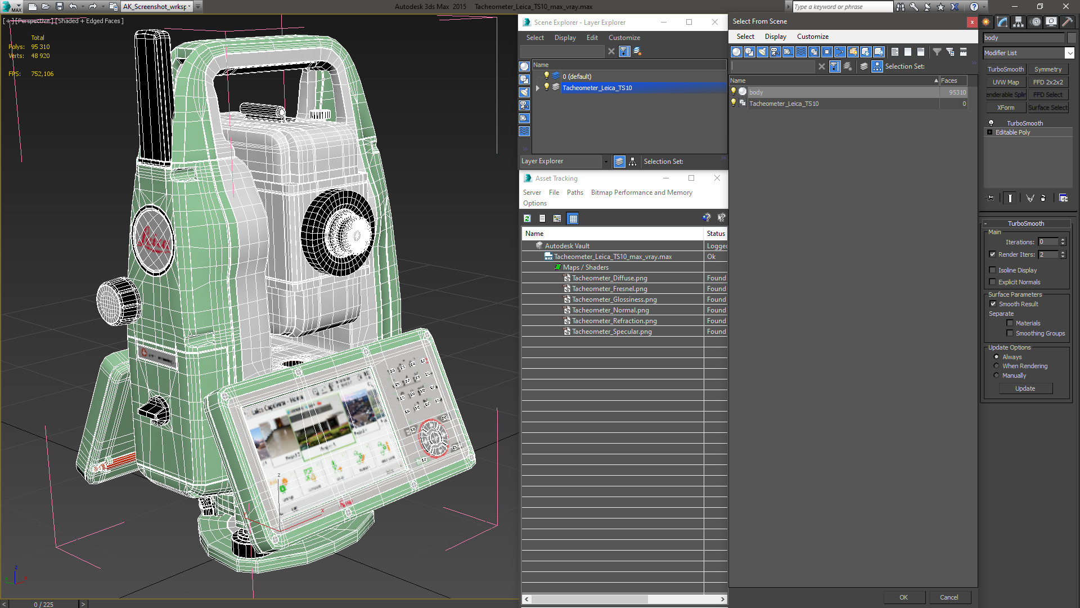Click Table View icon in Asset Tracking toolbar

click(x=573, y=218)
